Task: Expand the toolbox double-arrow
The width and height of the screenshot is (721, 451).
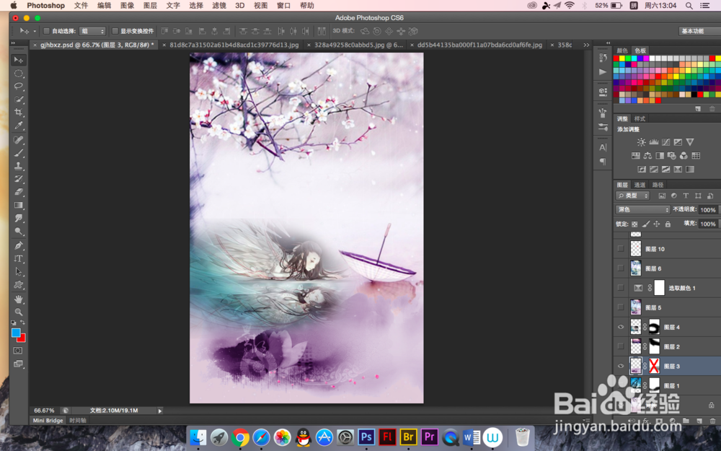Action: (x=13, y=43)
